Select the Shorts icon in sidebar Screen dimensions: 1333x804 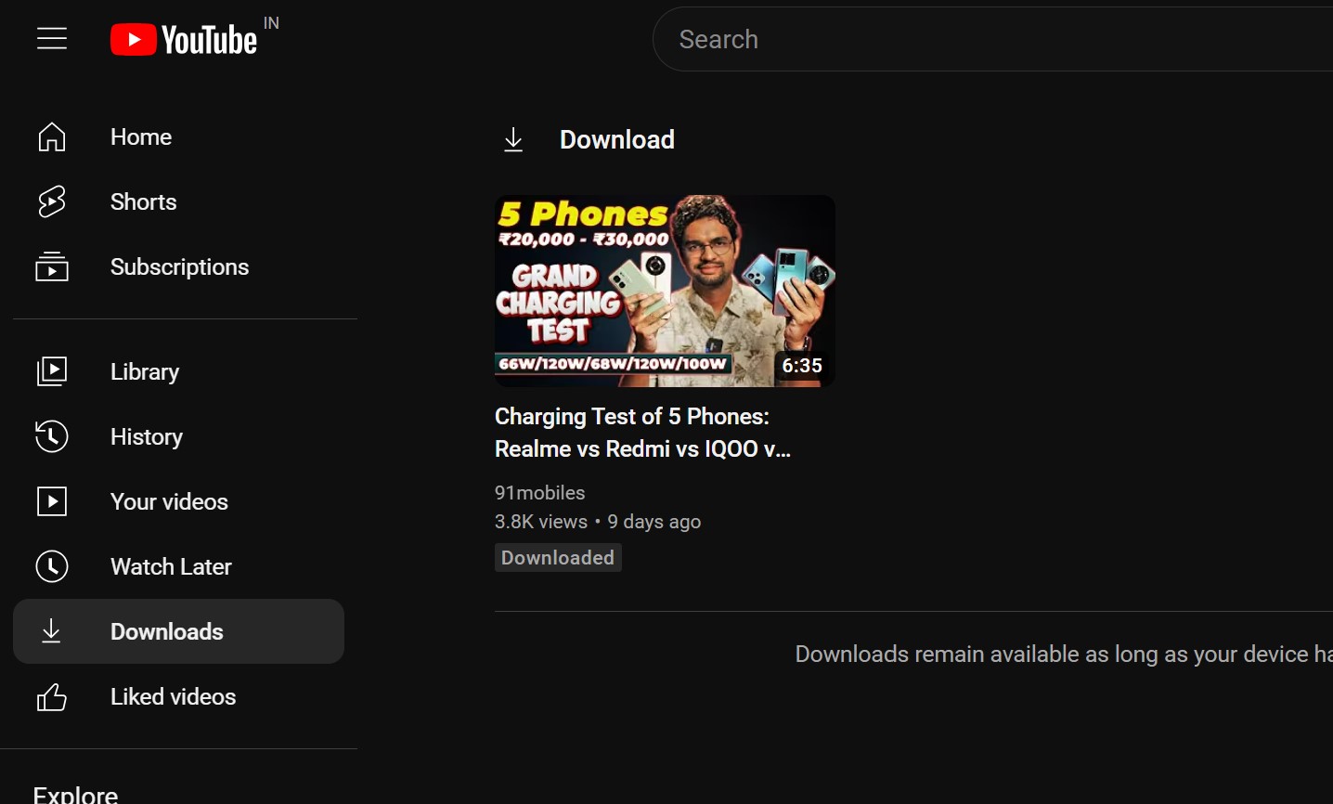(52, 201)
